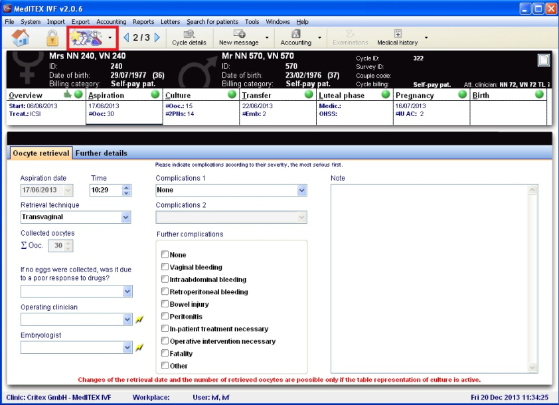Check Operative intervention necessary checkbox
The image size is (559, 405).
tap(165, 341)
